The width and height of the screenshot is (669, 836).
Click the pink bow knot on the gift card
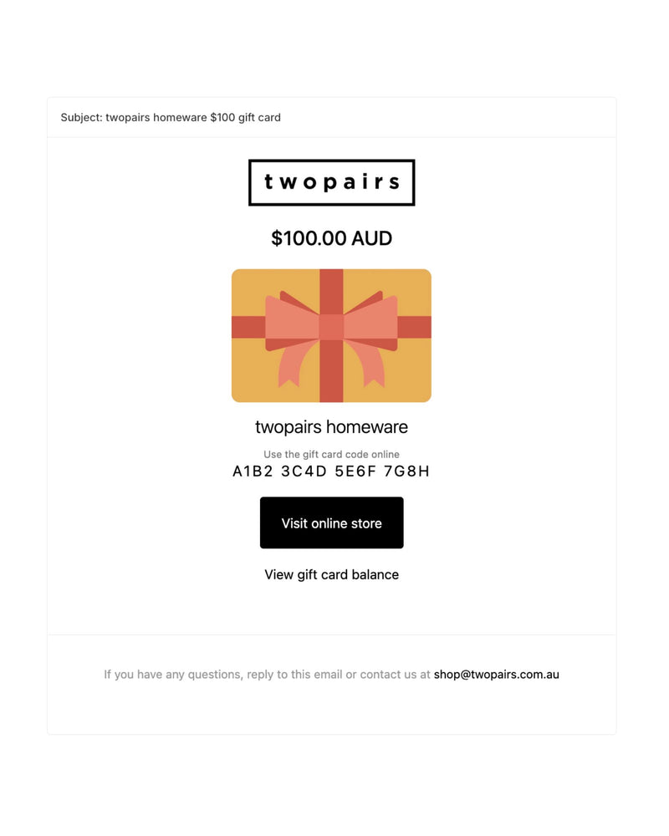point(331,327)
